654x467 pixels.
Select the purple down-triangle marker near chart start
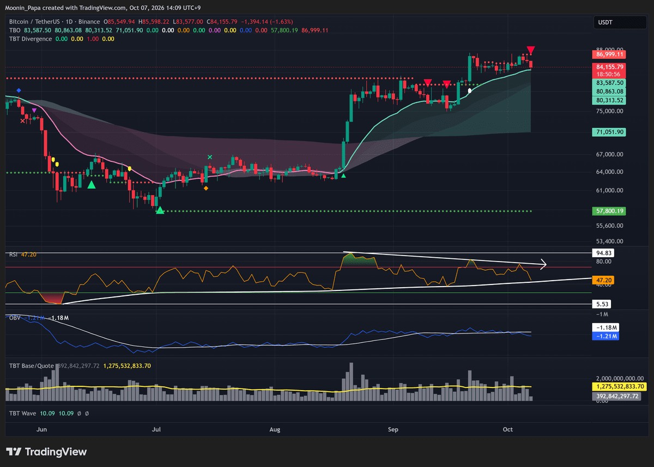tap(34, 111)
